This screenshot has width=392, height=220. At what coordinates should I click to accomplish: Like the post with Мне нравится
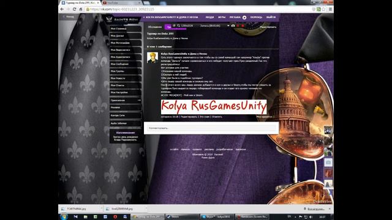pos(265,117)
